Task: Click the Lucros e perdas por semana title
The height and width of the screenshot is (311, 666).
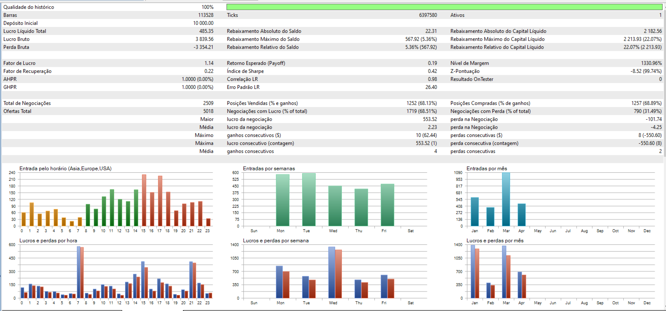Action: [x=276, y=241]
